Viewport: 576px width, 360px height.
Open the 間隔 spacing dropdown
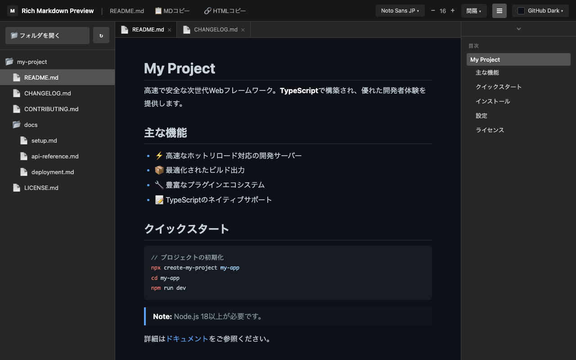(x=474, y=11)
